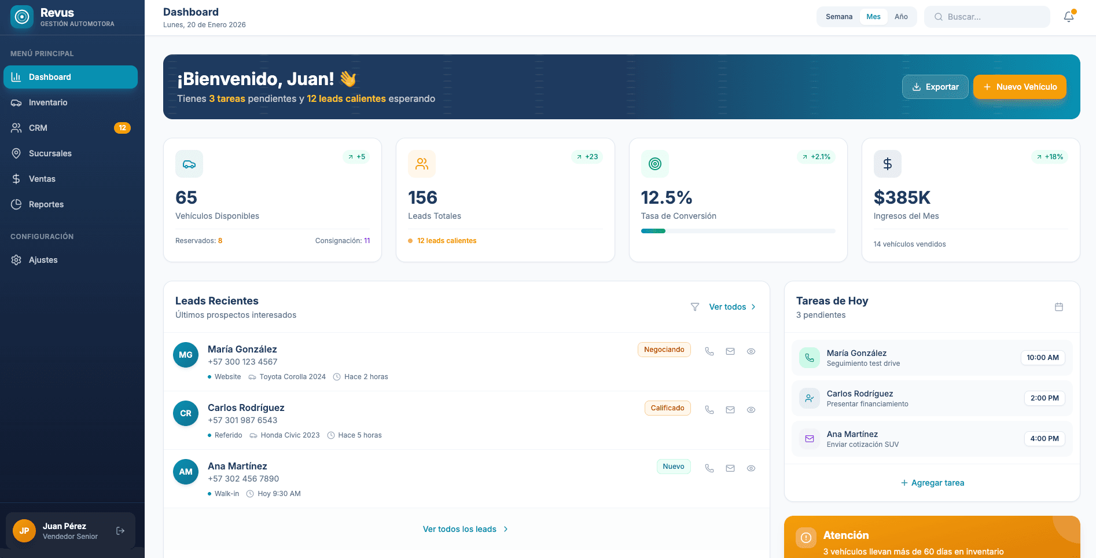
Task: Open the filter icon in Leads Recientes
Action: [695, 307]
